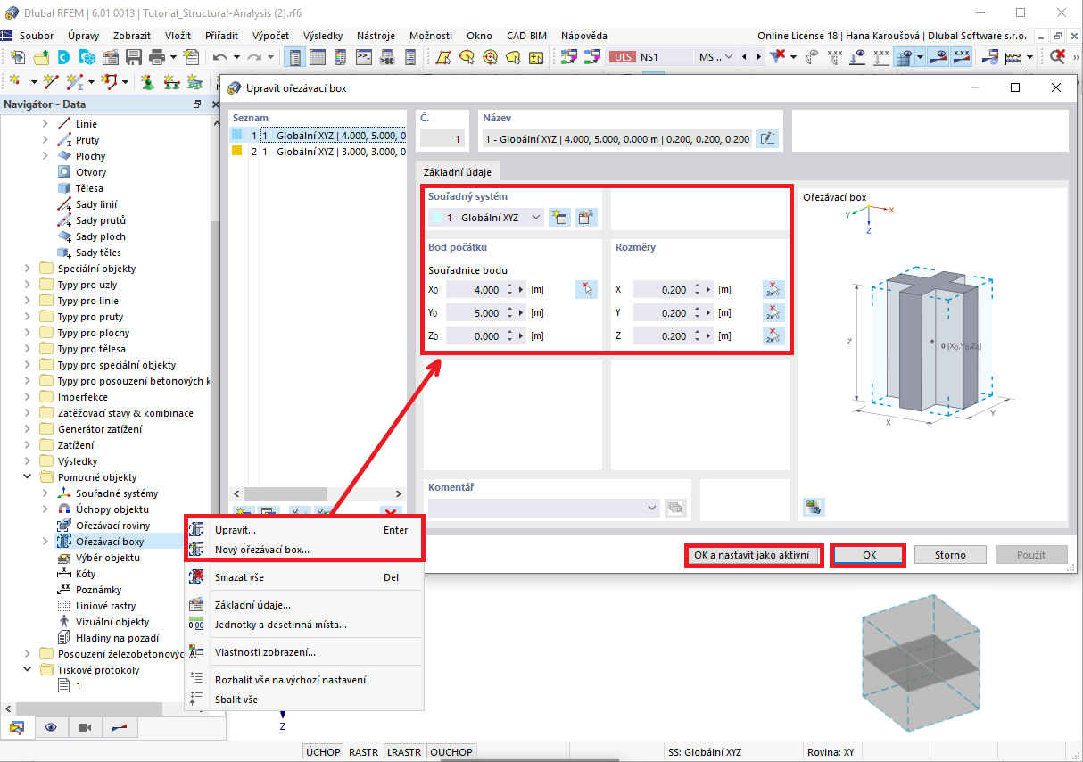1083x762 pixels.
Task: Toggle OUCHOP object snap in status bar
Action: tap(451, 752)
